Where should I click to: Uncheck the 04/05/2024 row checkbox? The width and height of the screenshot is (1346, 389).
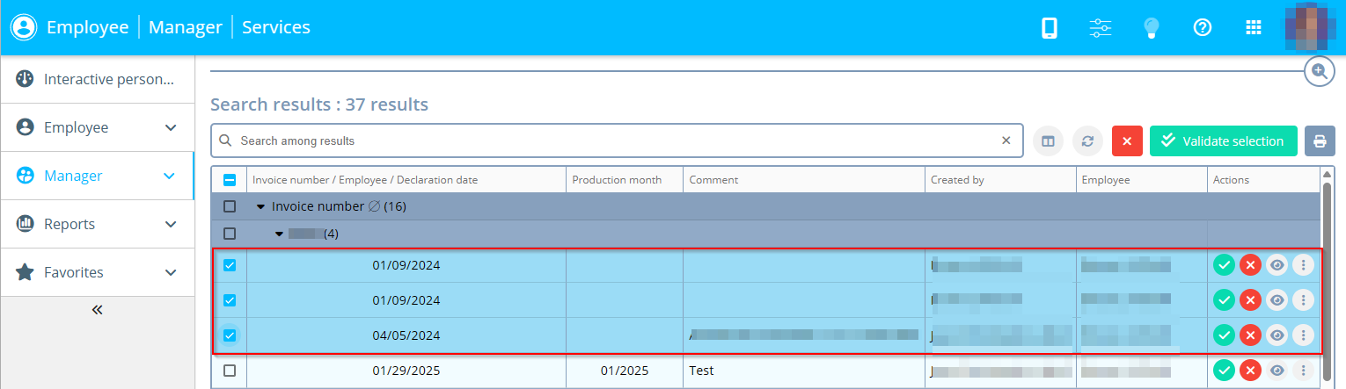coord(230,335)
